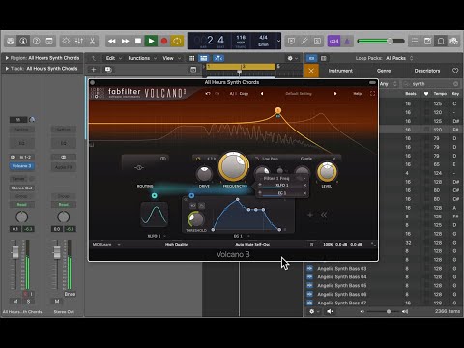This screenshot has width=464, height=348.
Task: Open the View menu in tracks area
Action: click(x=171, y=58)
